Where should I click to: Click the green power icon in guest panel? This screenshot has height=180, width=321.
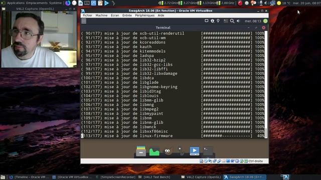(265, 21)
